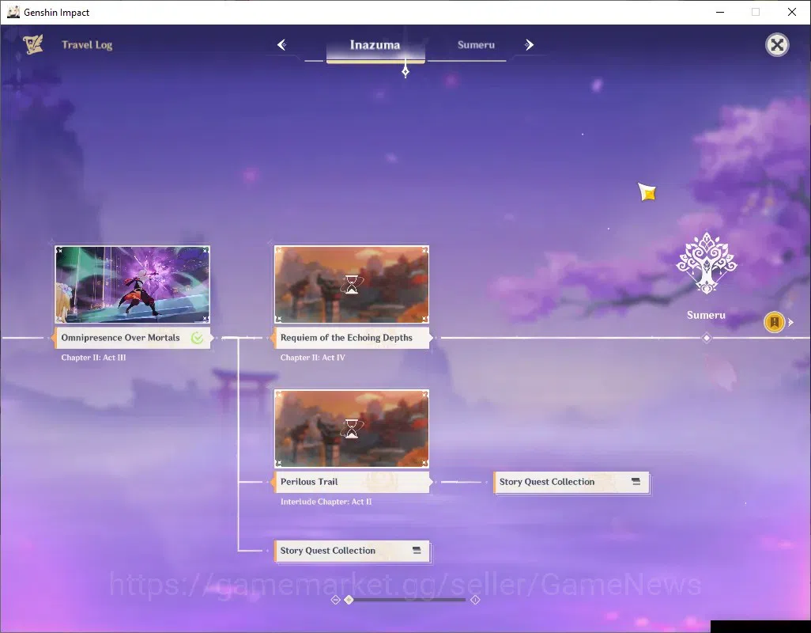Click the Sumeru region name label
Viewport: 811px width, 633px height.
point(706,315)
